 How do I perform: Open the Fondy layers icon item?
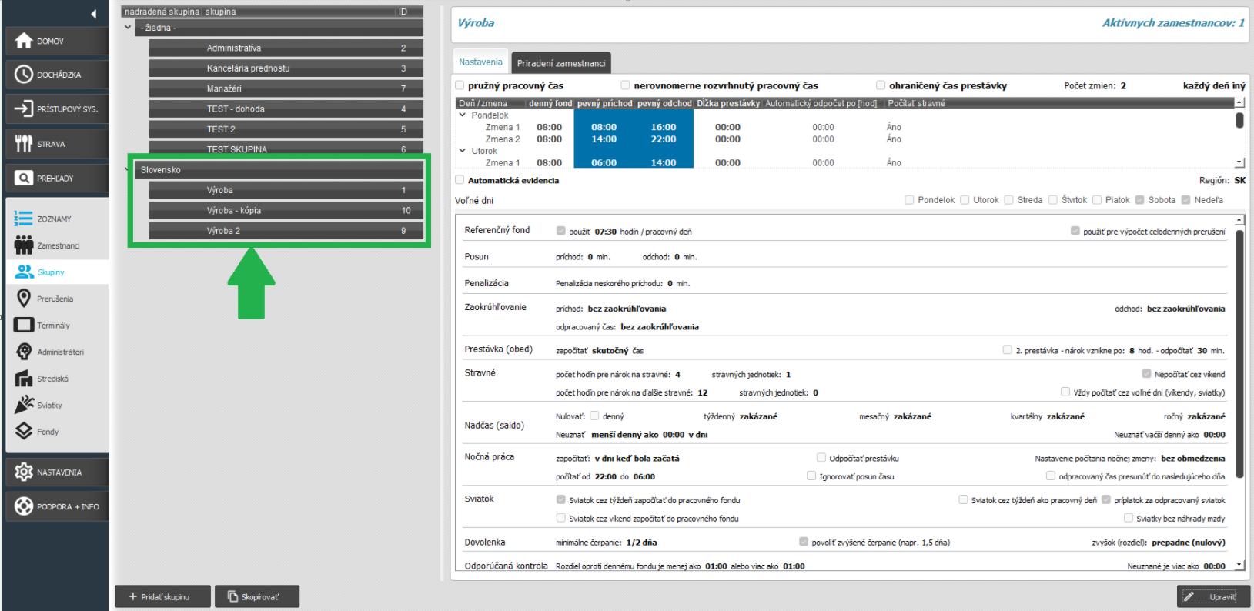click(x=24, y=432)
